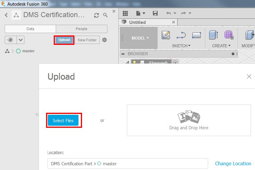
Task: Save the design with disk icon
Action: point(155,13)
